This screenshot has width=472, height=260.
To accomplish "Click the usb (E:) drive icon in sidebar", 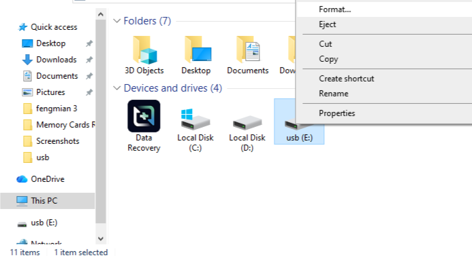I will pos(22,224).
